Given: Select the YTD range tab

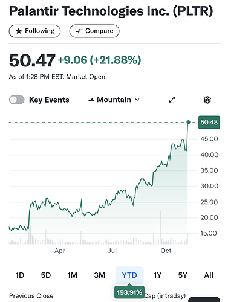Looking at the screenshot, I should click(x=129, y=275).
